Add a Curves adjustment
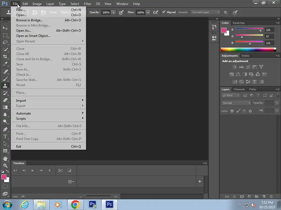281x210 pixels. (248, 67)
